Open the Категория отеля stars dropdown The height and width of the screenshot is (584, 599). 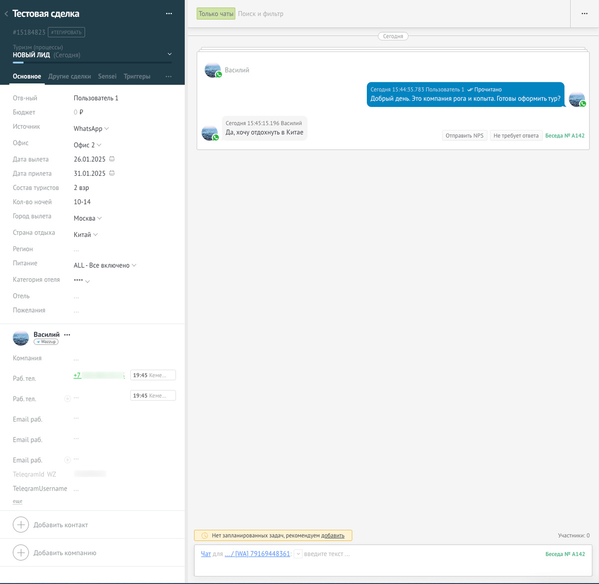pos(82,281)
